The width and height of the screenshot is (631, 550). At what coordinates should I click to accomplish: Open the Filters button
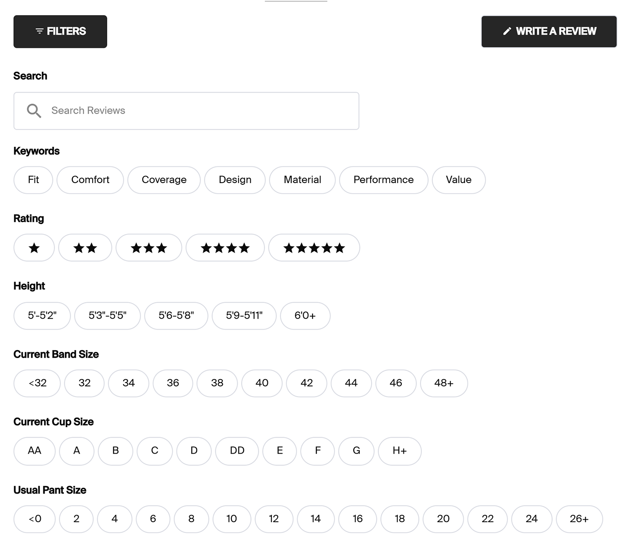click(x=60, y=32)
